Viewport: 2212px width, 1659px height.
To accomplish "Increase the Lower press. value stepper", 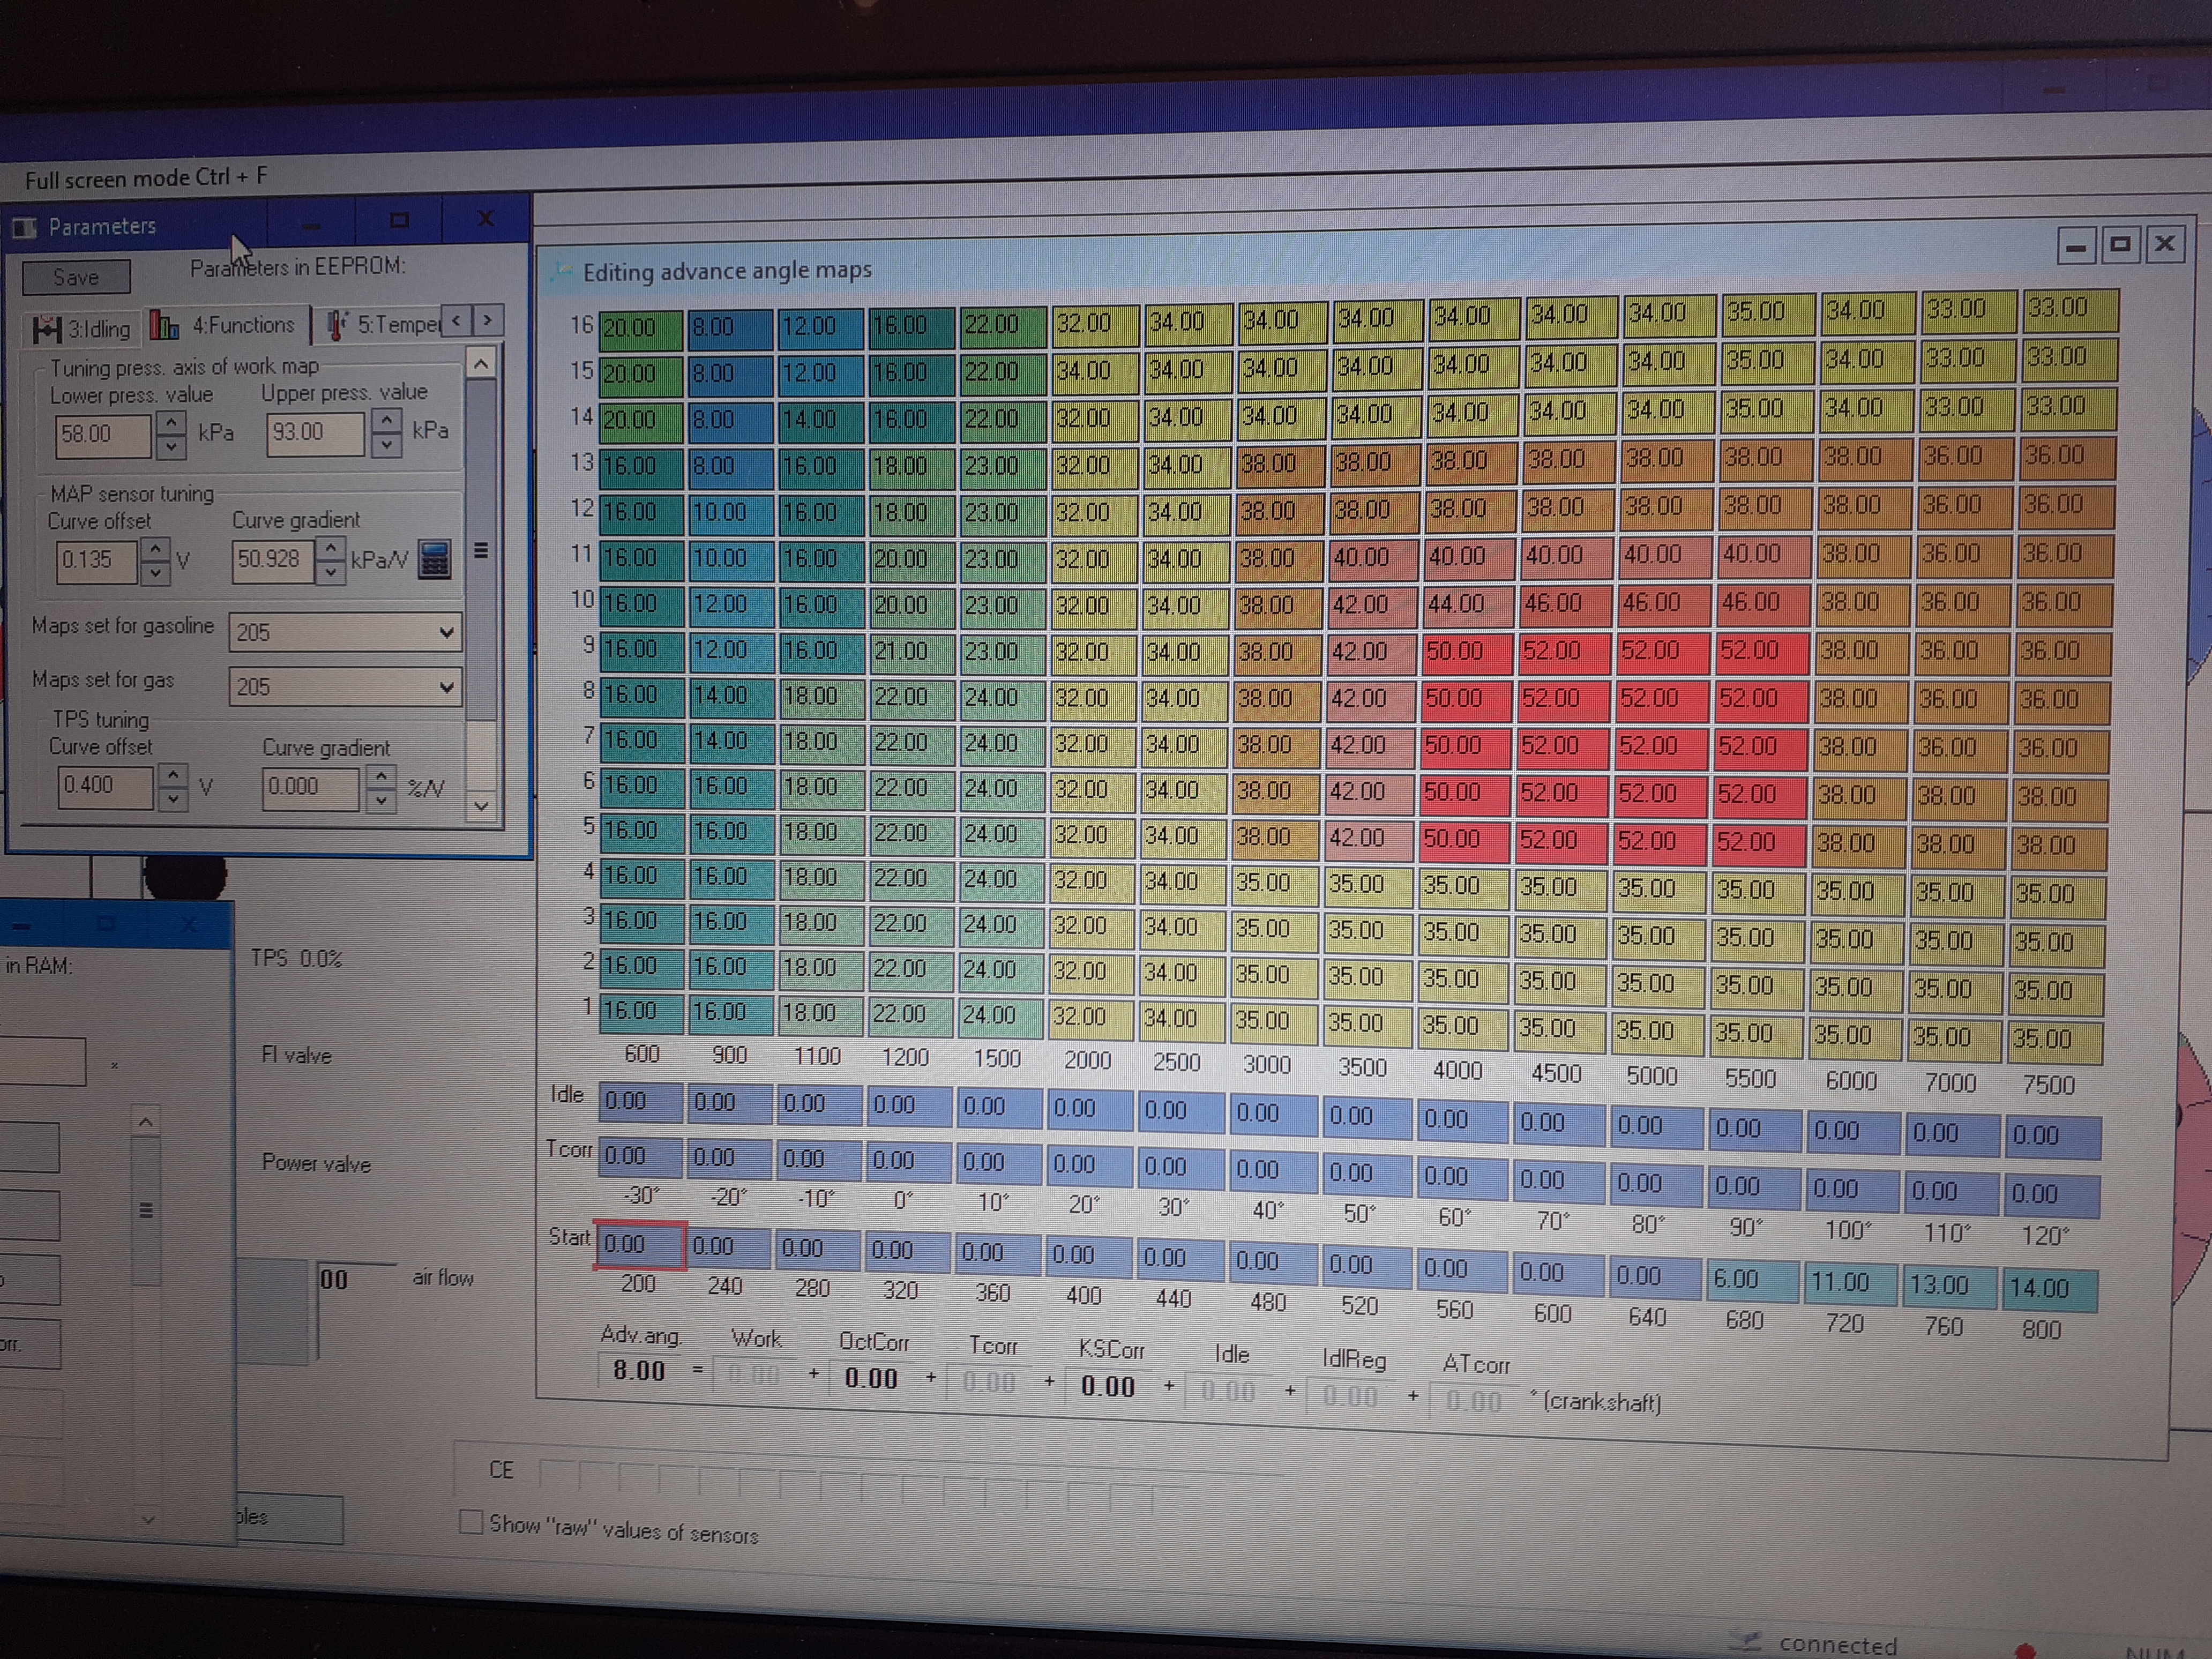I will pos(172,423).
